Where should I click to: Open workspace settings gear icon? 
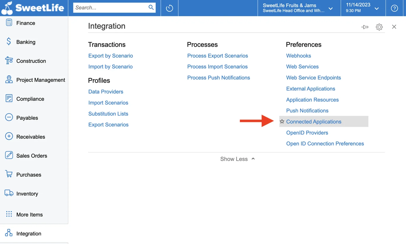[x=379, y=27]
